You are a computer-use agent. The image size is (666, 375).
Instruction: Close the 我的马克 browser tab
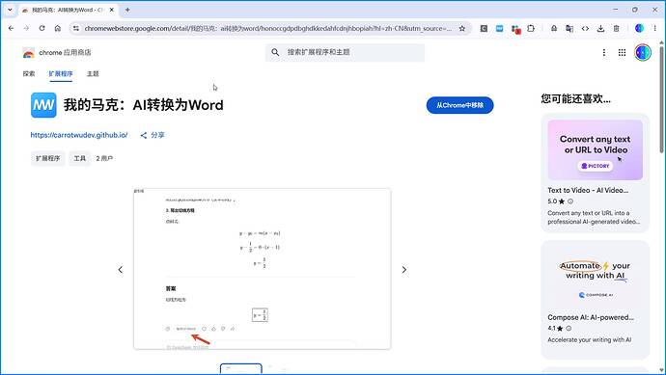[x=112, y=10]
